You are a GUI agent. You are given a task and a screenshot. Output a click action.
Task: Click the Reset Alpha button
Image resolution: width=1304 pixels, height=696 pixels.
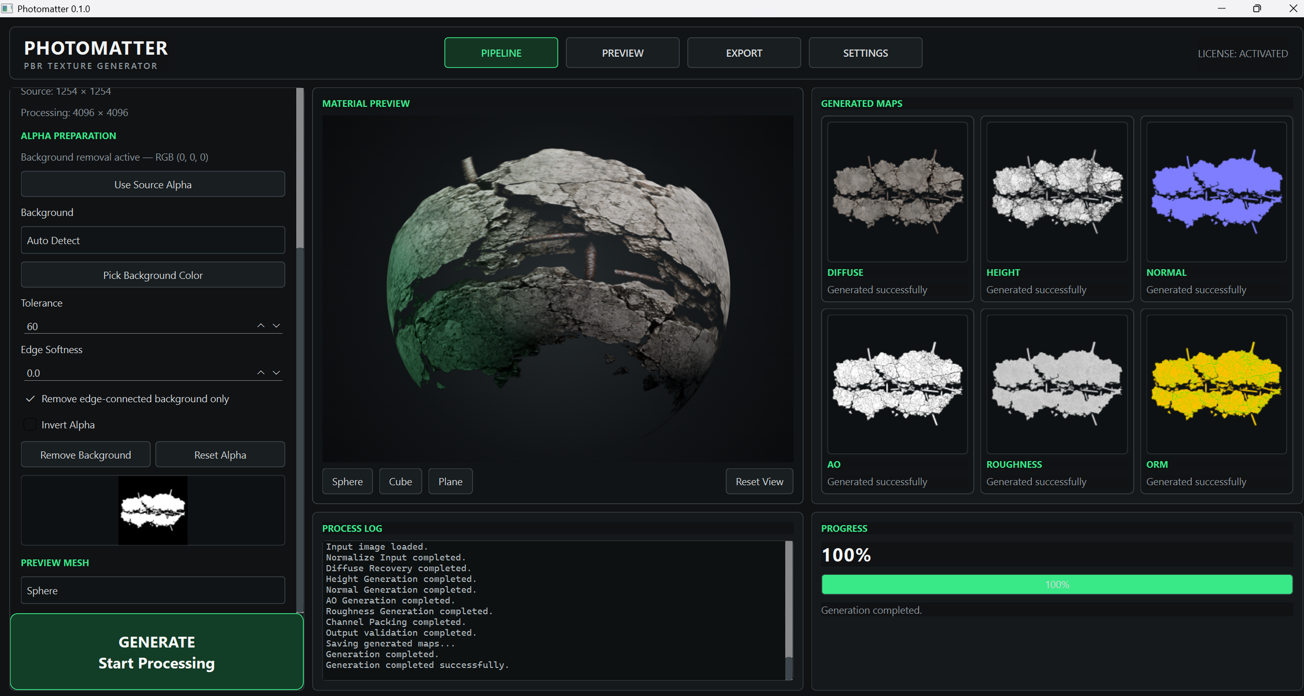(220, 455)
